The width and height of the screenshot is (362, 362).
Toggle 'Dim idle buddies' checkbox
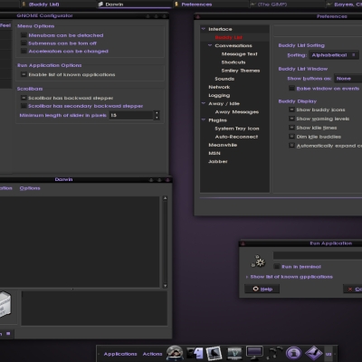[x=291, y=137]
